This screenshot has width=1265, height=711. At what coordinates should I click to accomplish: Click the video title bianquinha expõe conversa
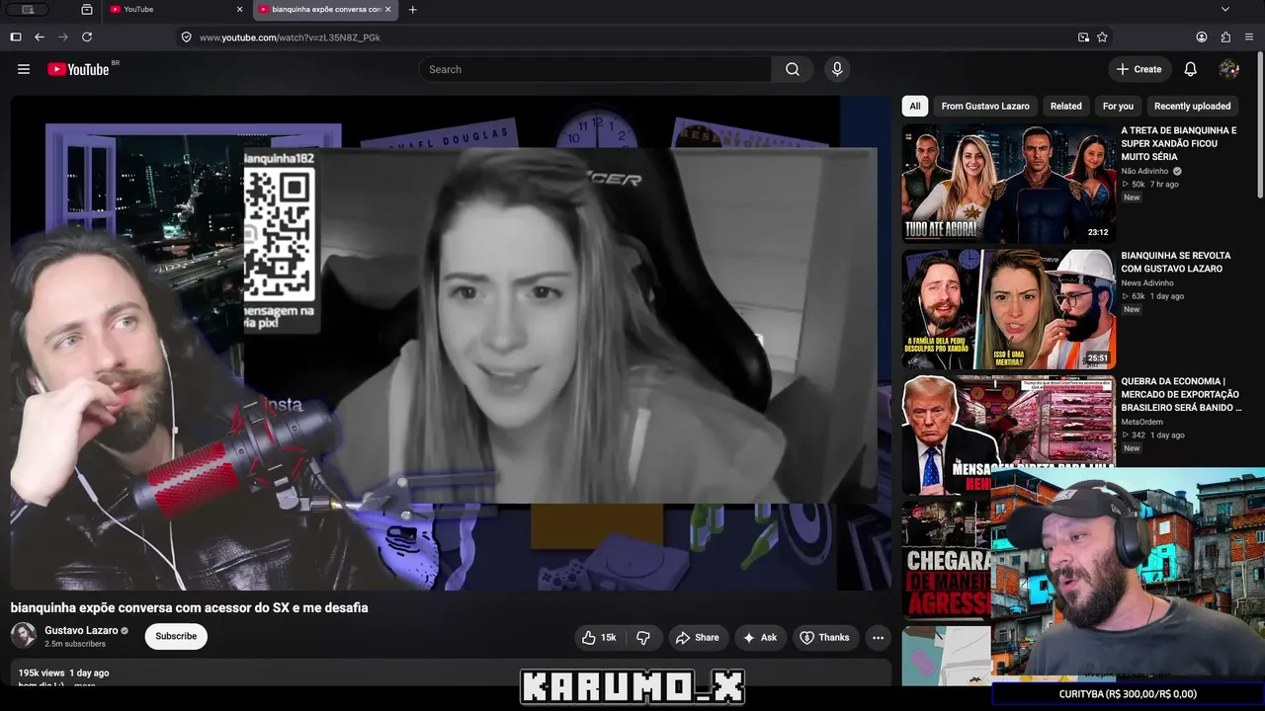(190, 608)
